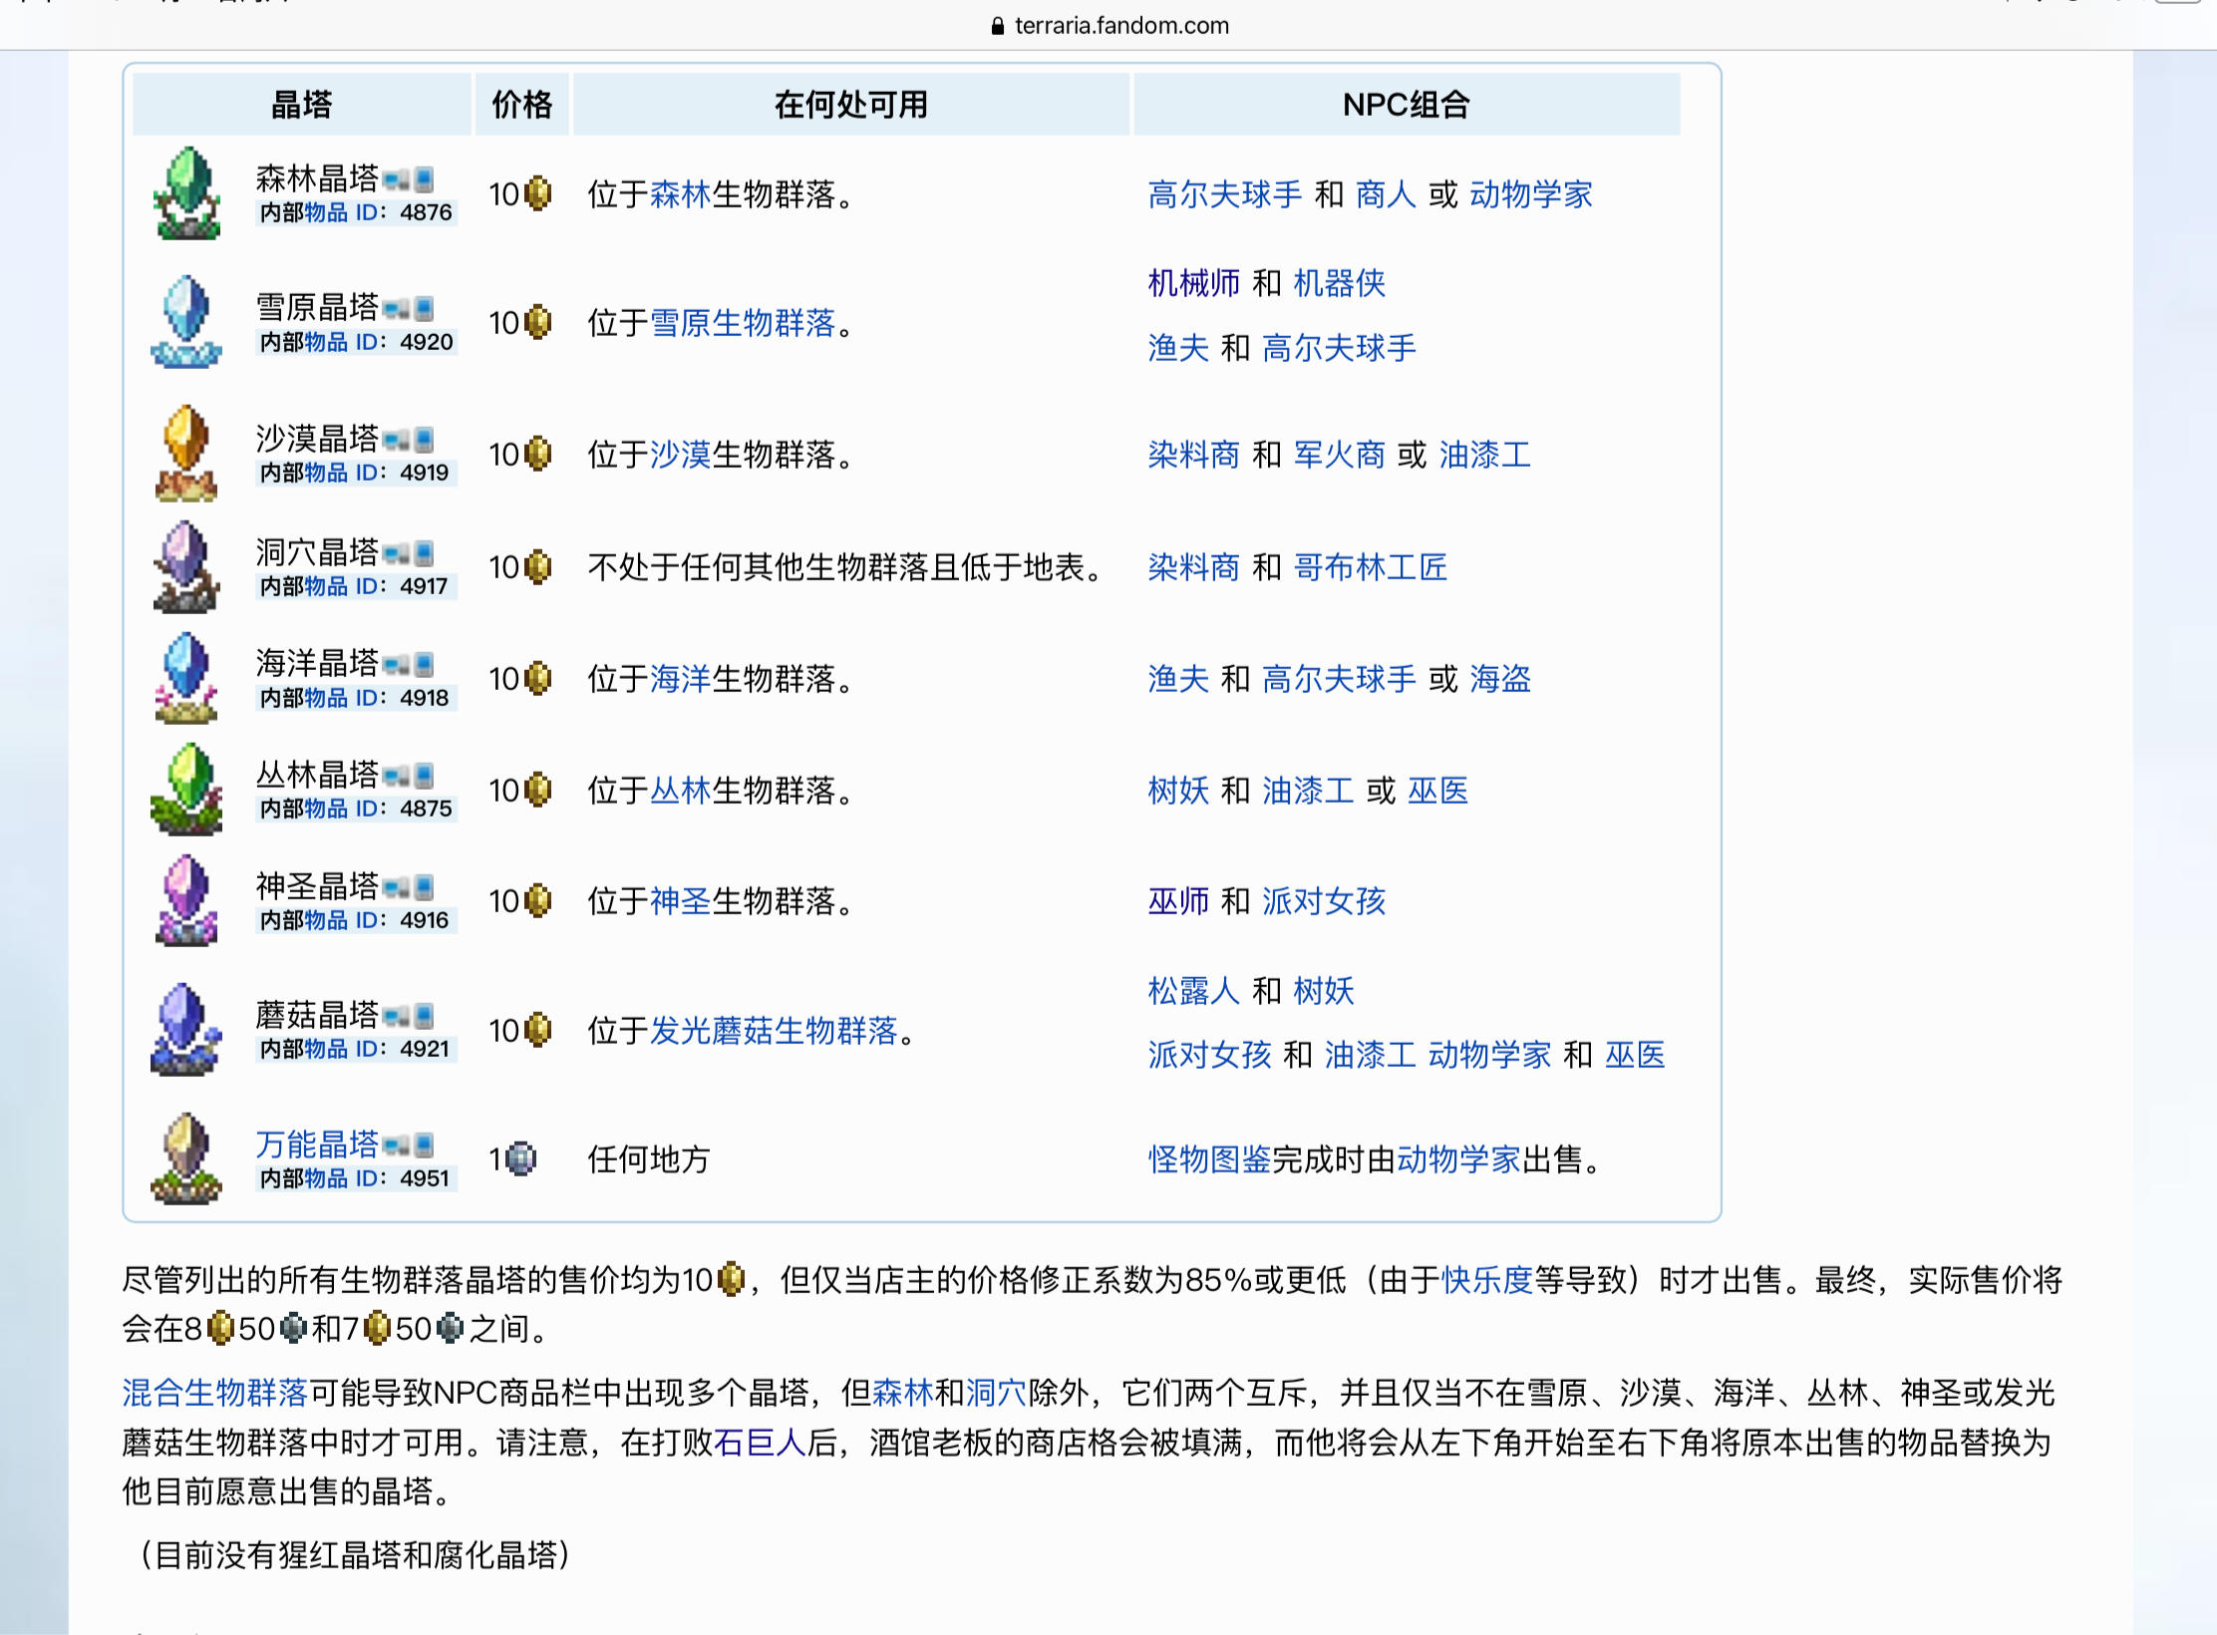Open the 动物学家 link in 森林晶塔 row

(x=1531, y=193)
